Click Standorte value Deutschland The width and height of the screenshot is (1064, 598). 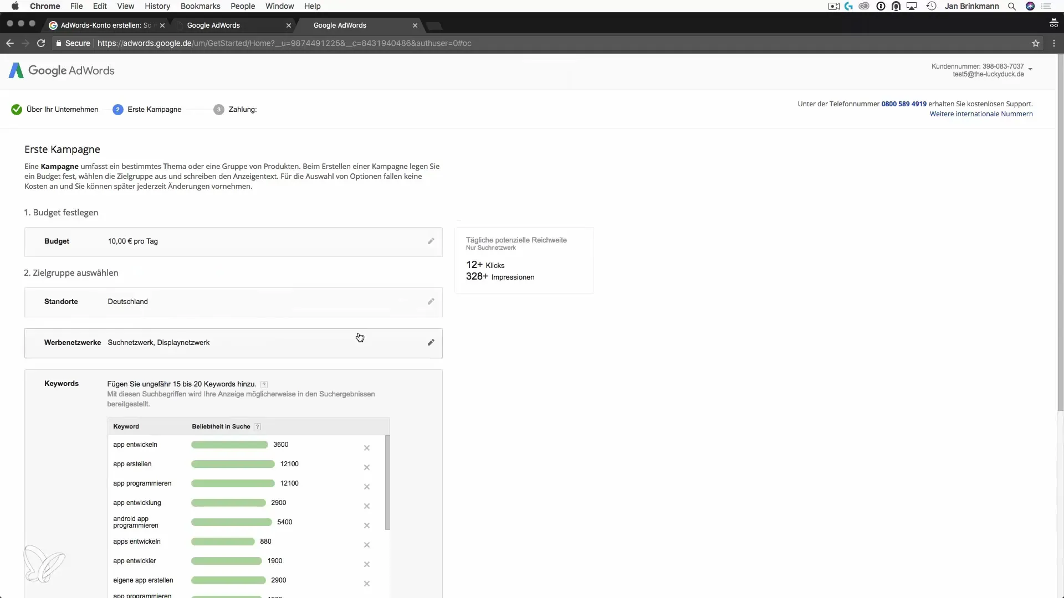point(128,302)
